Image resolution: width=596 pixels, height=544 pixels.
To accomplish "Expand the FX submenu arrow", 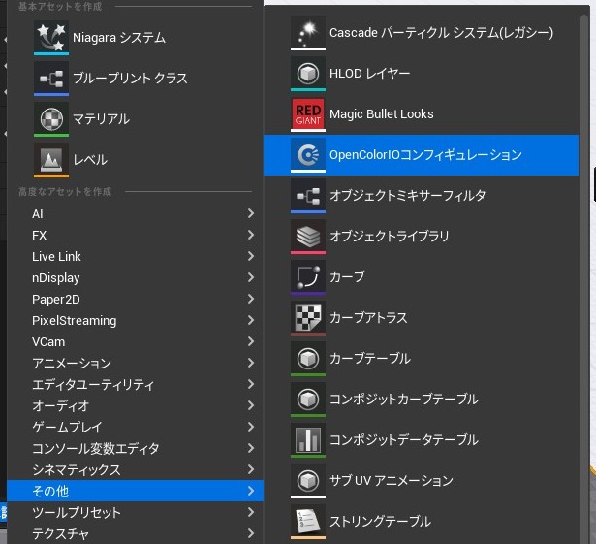I will (250, 235).
